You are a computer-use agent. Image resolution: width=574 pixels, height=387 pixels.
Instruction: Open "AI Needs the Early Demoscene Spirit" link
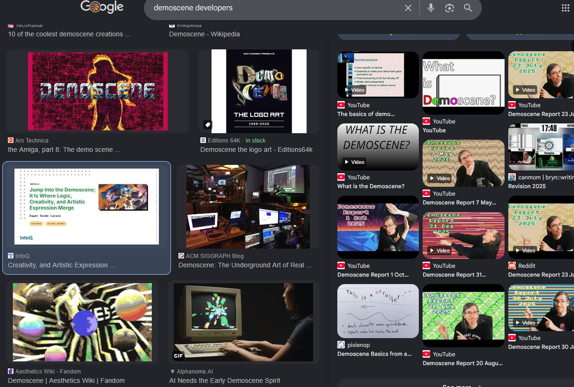225,380
